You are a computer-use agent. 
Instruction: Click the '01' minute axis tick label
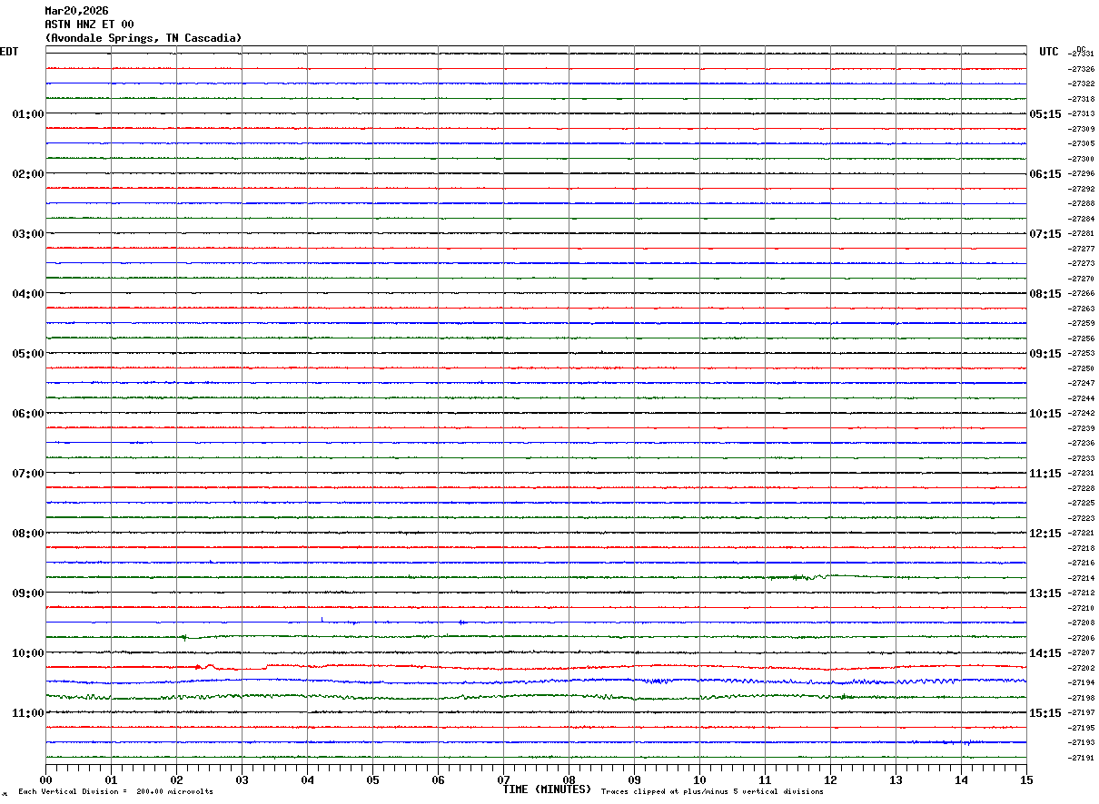pos(111,780)
